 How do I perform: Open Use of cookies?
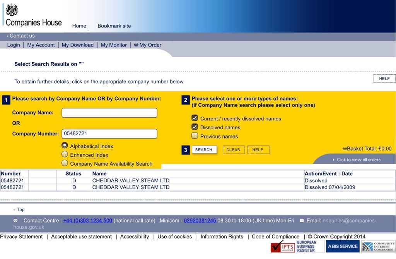(175, 237)
